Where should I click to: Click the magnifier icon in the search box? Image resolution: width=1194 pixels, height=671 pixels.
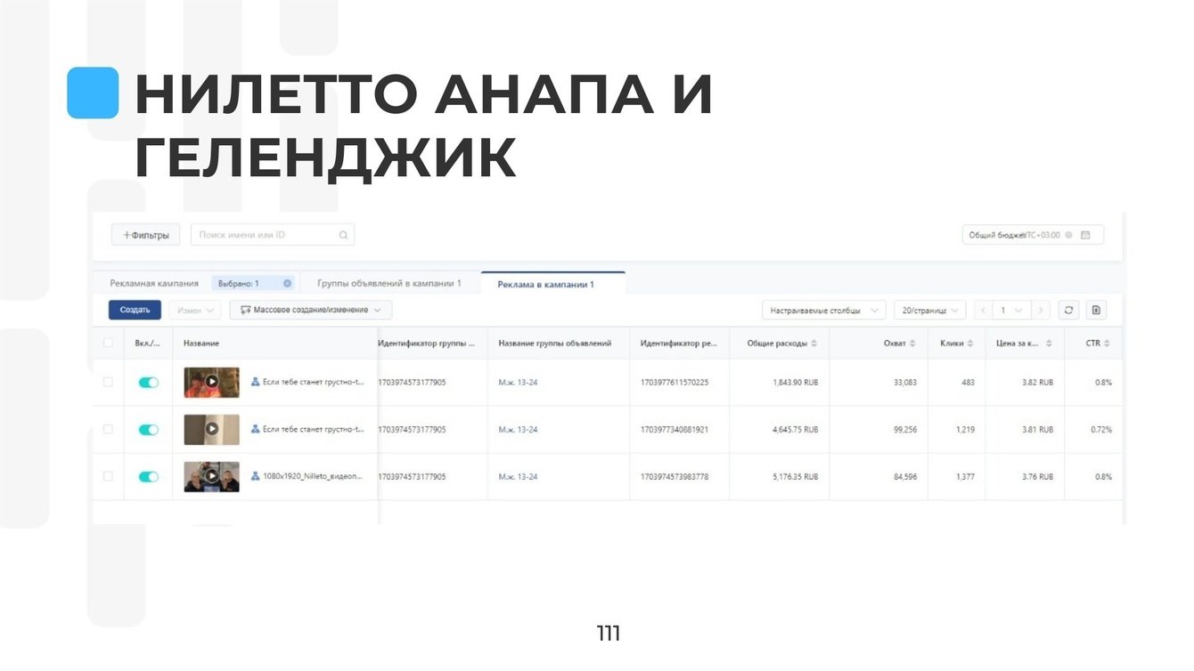(x=344, y=236)
